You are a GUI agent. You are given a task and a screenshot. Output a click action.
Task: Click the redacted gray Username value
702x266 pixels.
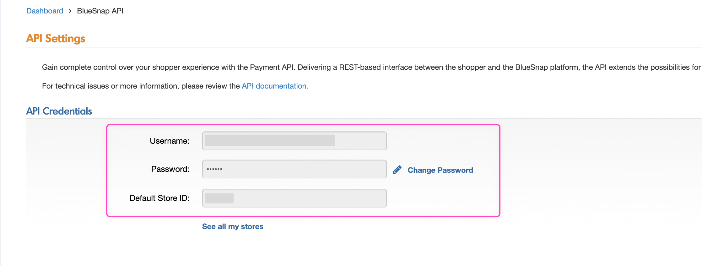(270, 140)
